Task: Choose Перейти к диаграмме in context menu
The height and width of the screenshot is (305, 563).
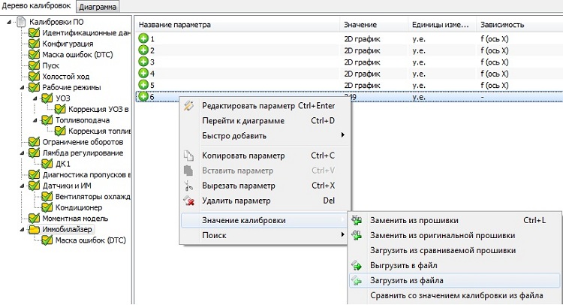Action: tap(242, 120)
